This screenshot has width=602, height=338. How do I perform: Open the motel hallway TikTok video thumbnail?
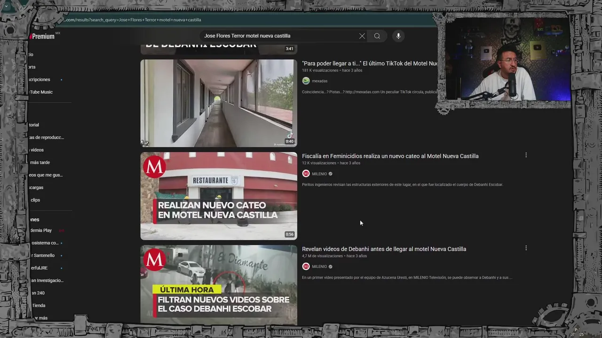(219, 103)
